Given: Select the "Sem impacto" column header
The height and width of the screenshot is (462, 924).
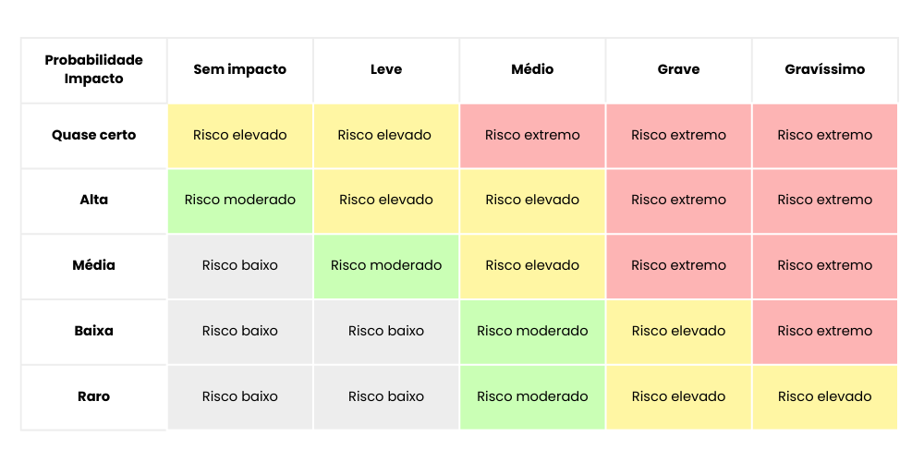Looking at the screenshot, I should pos(239,69).
